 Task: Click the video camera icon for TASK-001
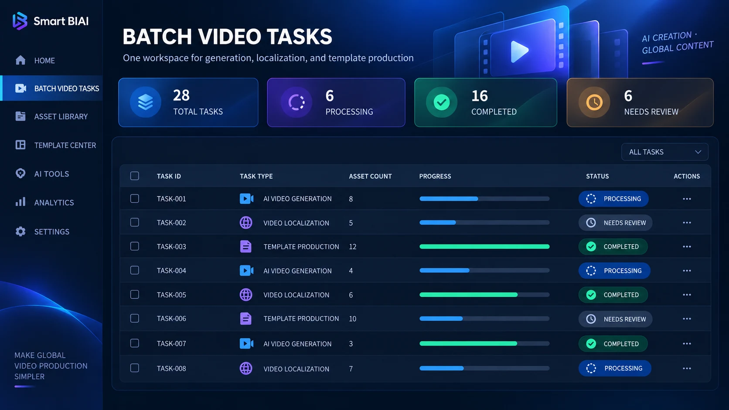point(246,199)
